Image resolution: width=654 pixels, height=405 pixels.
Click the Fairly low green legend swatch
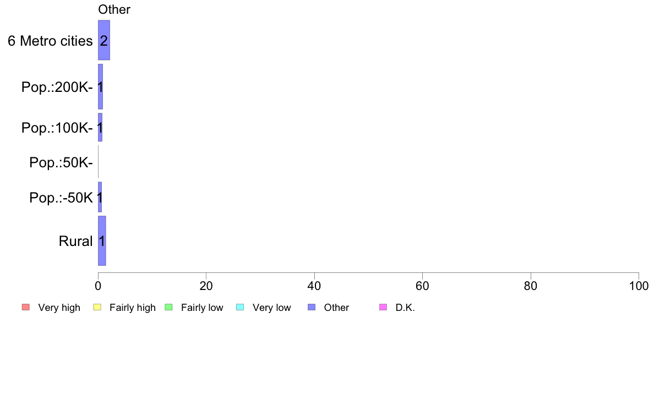pos(169,308)
